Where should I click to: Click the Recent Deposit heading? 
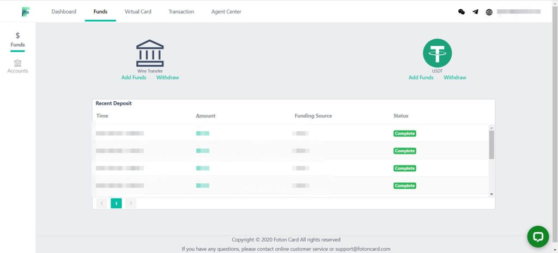113,103
